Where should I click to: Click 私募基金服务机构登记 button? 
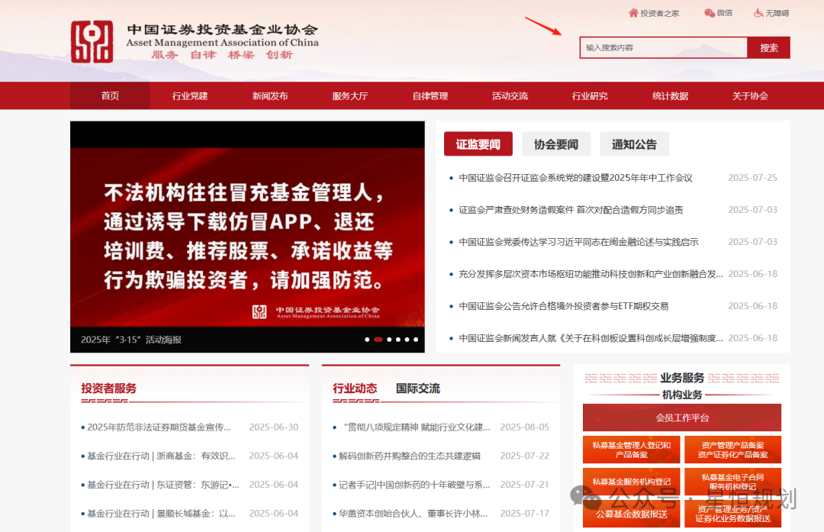tap(631, 482)
